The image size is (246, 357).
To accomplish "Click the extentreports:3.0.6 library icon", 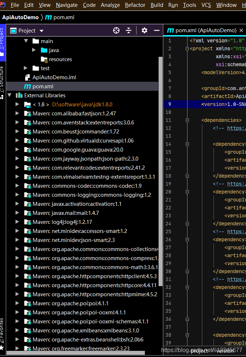I will tap(27, 123).
